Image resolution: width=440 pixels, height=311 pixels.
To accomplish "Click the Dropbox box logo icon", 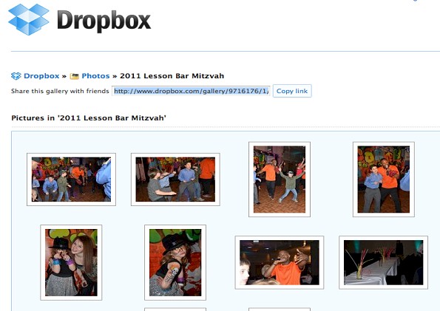I will click(29, 19).
